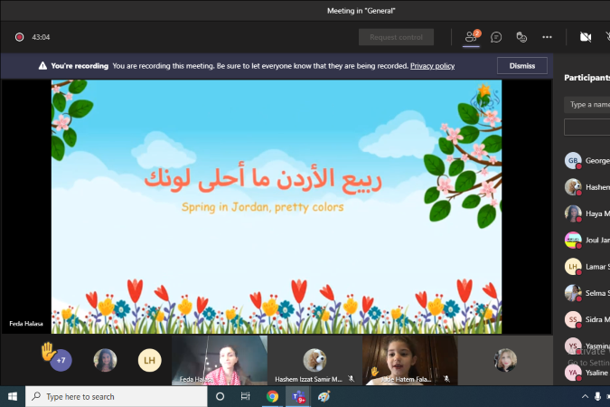The width and height of the screenshot is (610, 407).
Task: Click the Type a name input field
Action: click(x=587, y=105)
